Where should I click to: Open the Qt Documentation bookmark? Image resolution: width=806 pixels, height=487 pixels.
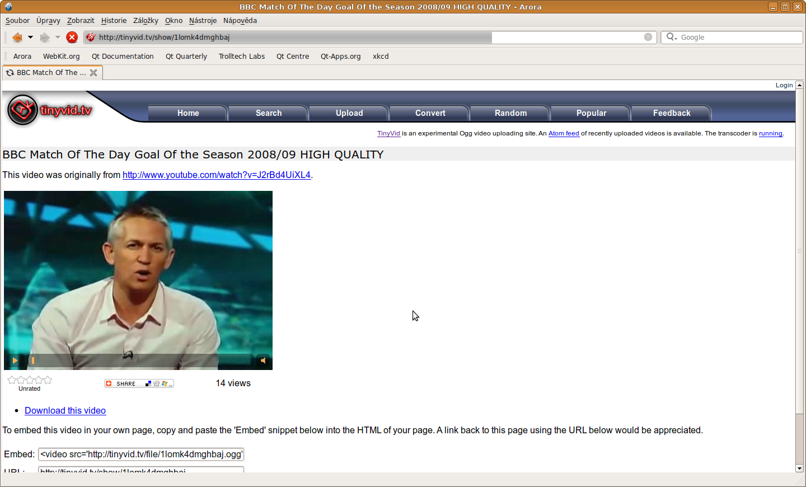point(123,57)
